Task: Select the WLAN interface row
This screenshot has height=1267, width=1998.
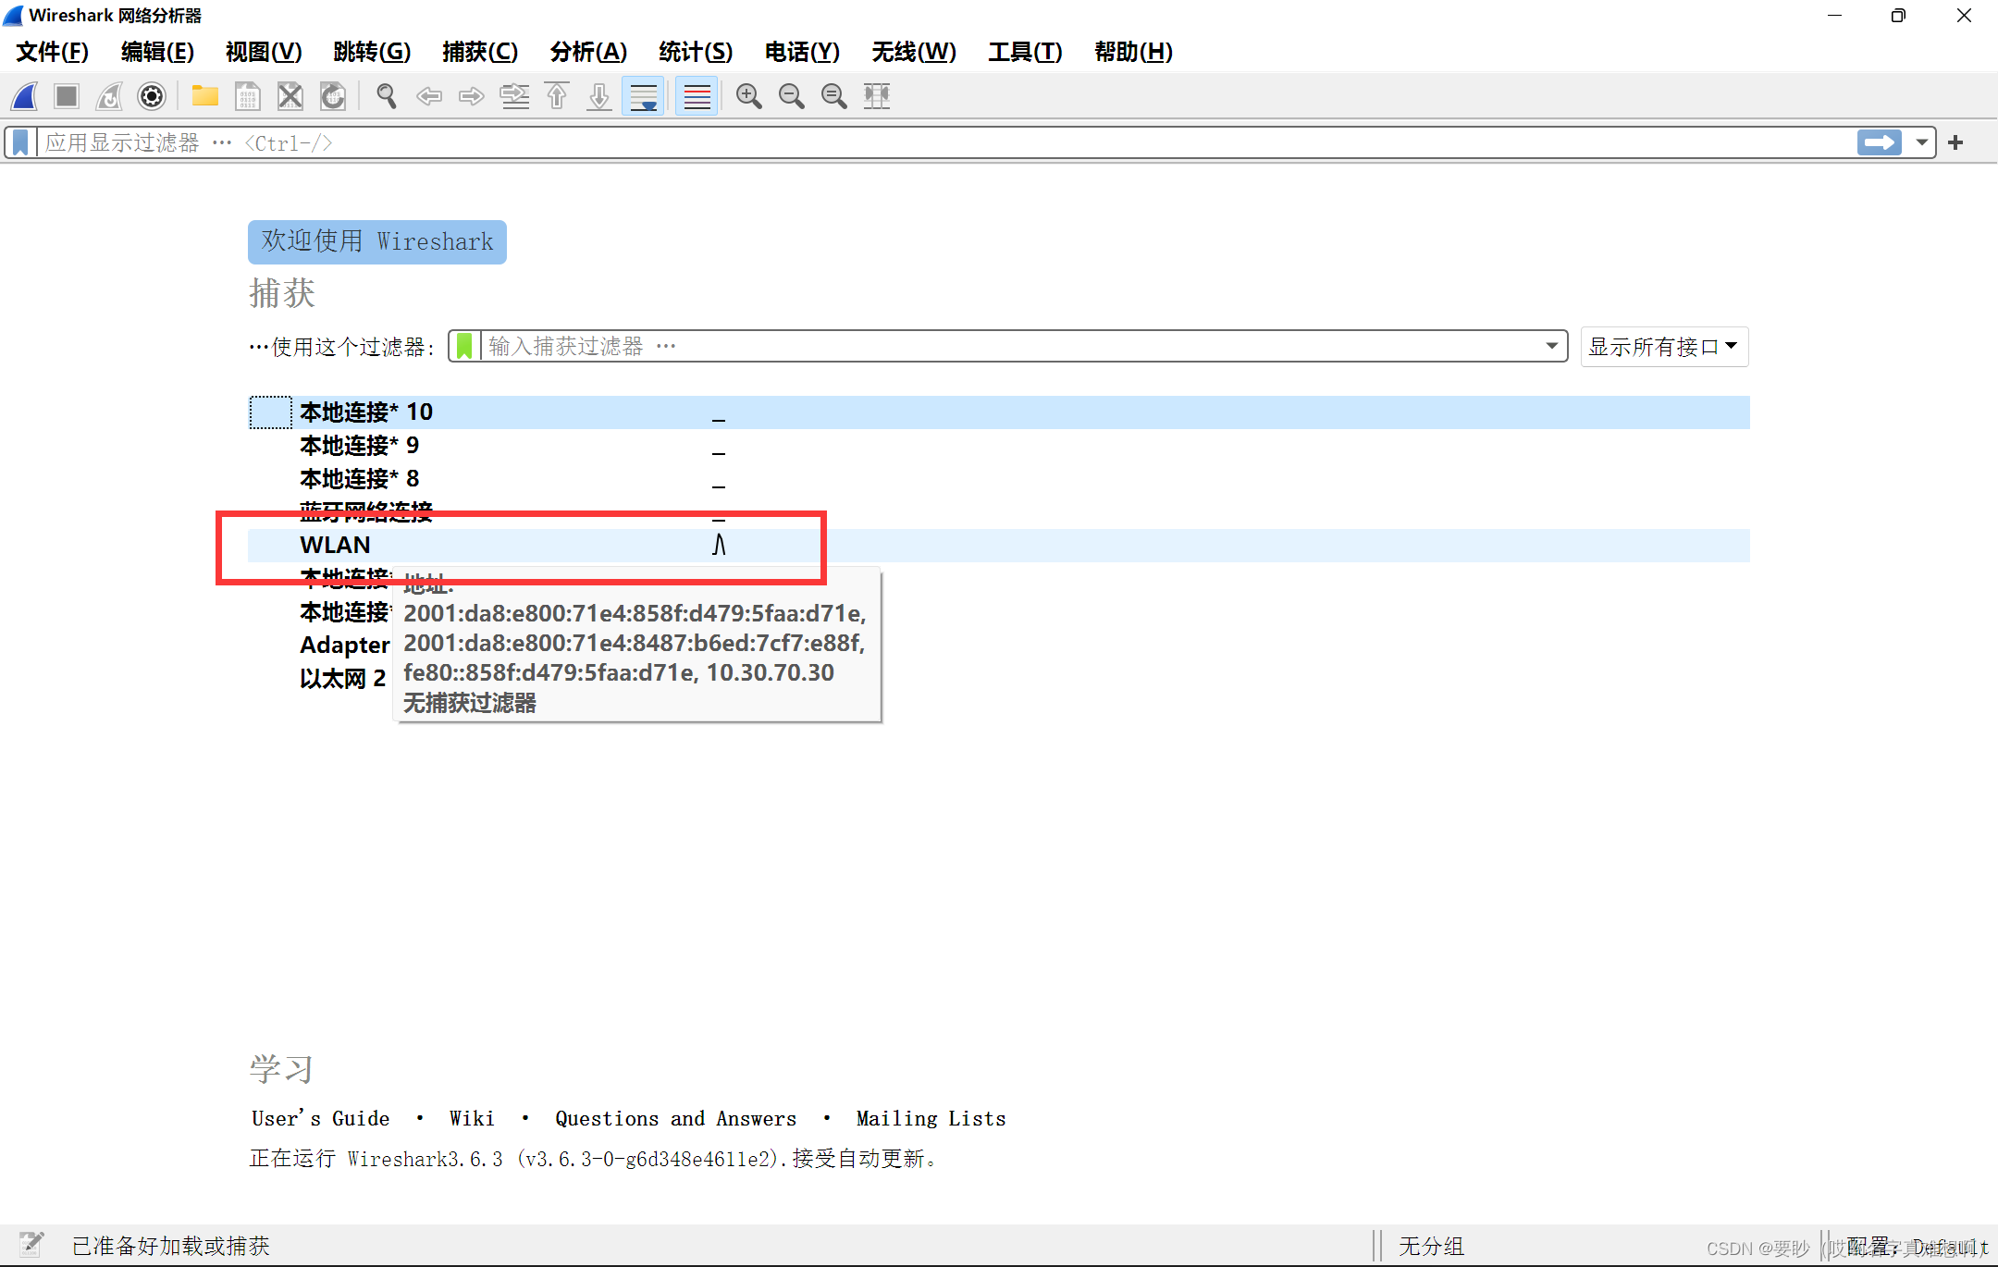Action: point(999,546)
